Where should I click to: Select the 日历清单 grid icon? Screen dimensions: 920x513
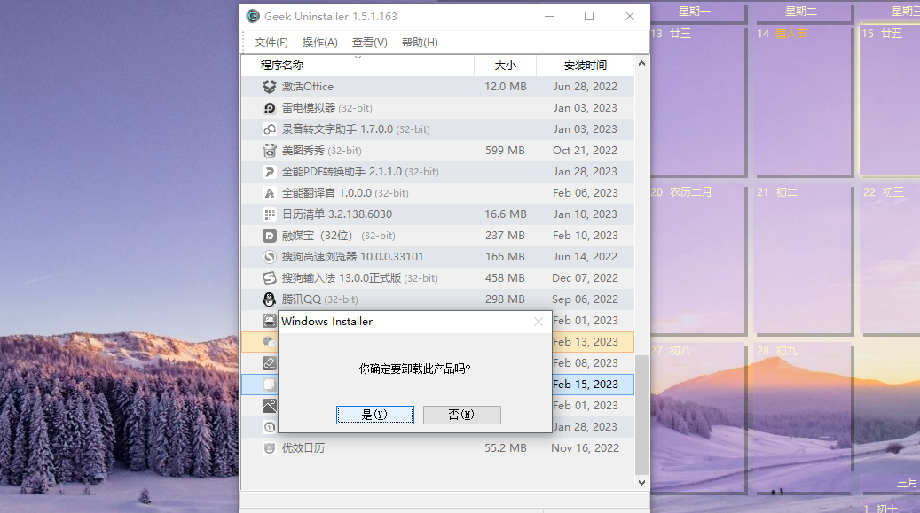(269, 214)
